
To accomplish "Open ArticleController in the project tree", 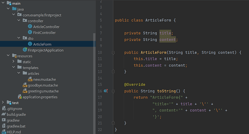I will point(46,27).
